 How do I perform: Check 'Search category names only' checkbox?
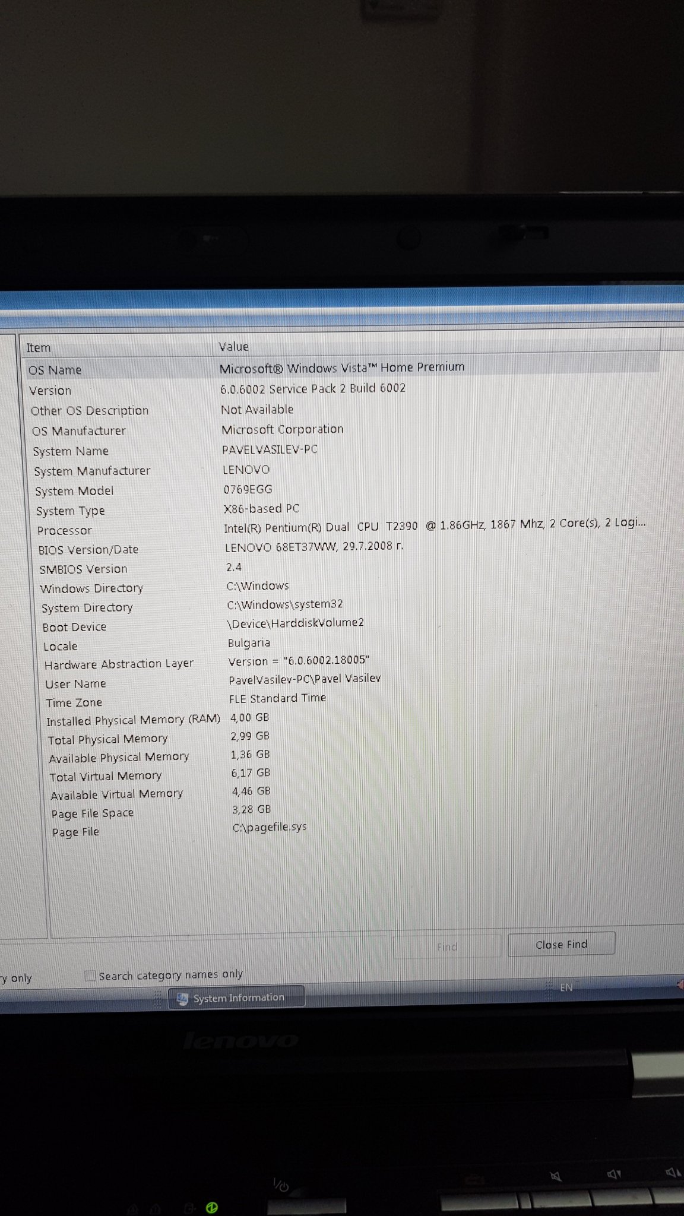(90, 976)
